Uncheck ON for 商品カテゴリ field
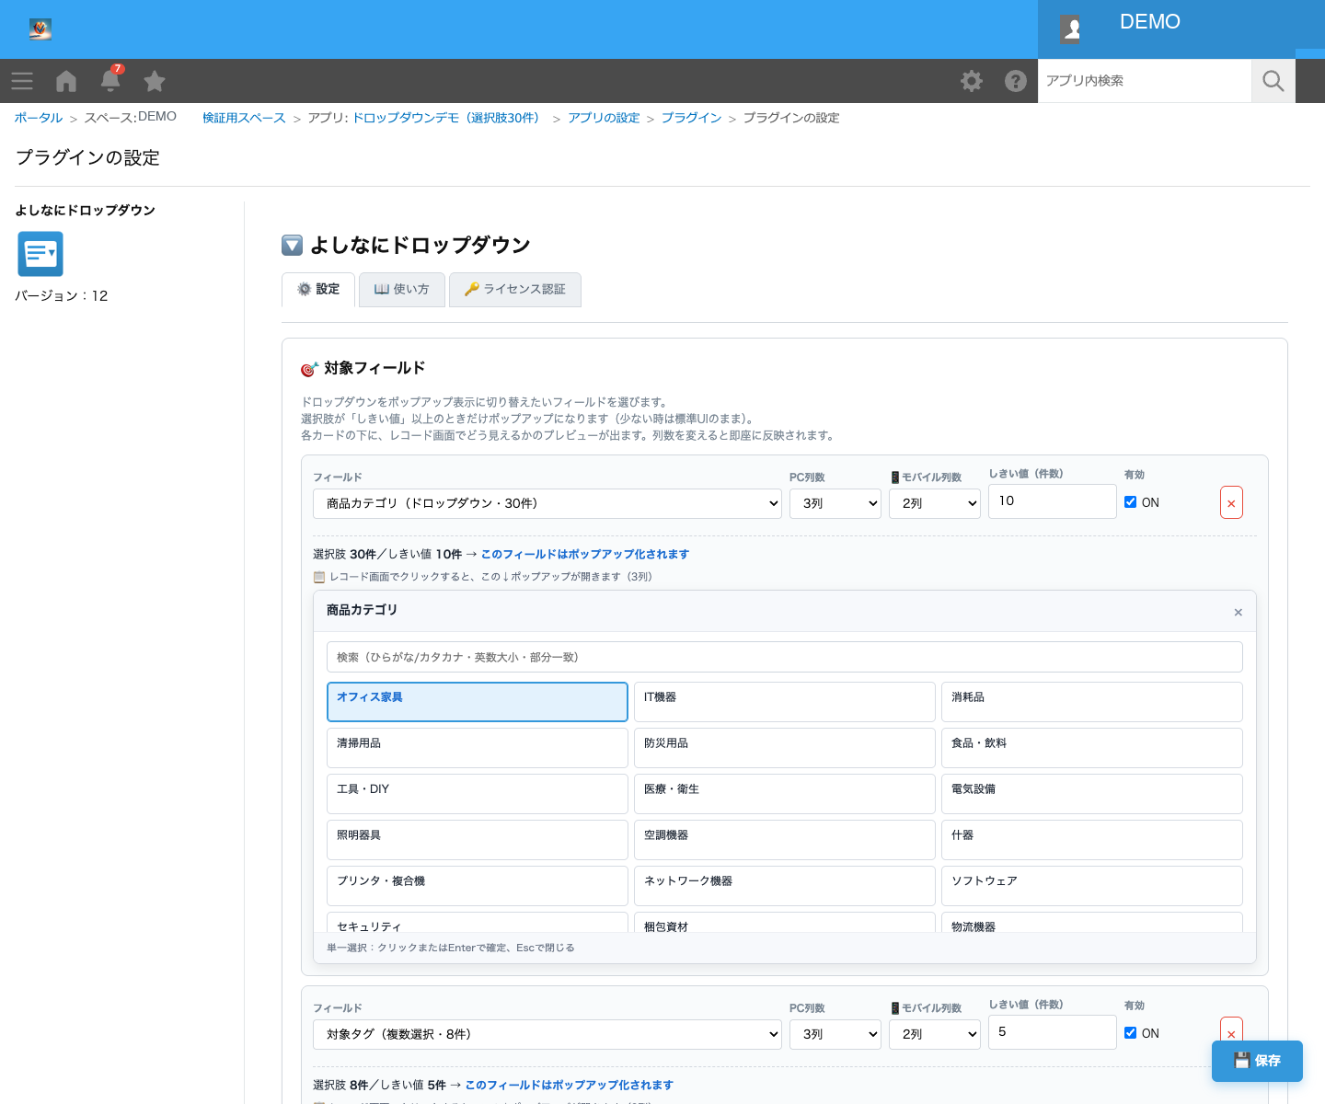This screenshot has height=1104, width=1325. click(1130, 502)
